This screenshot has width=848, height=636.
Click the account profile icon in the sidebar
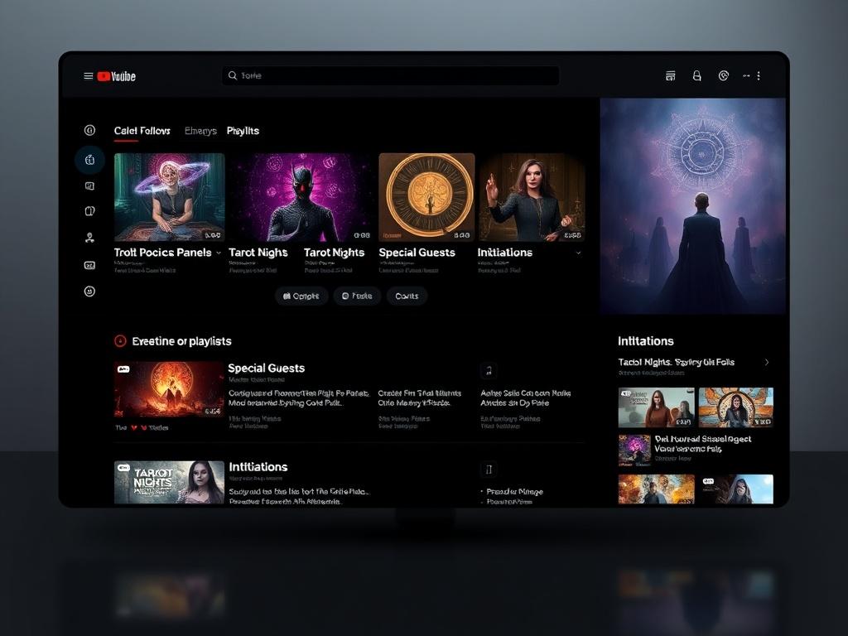pyautogui.click(x=89, y=238)
